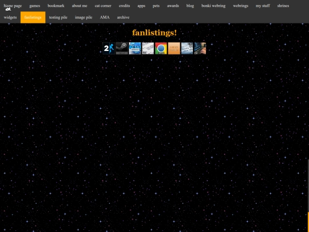Open the apps page
The image size is (309, 232).
pyautogui.click(x=141, y=6)
